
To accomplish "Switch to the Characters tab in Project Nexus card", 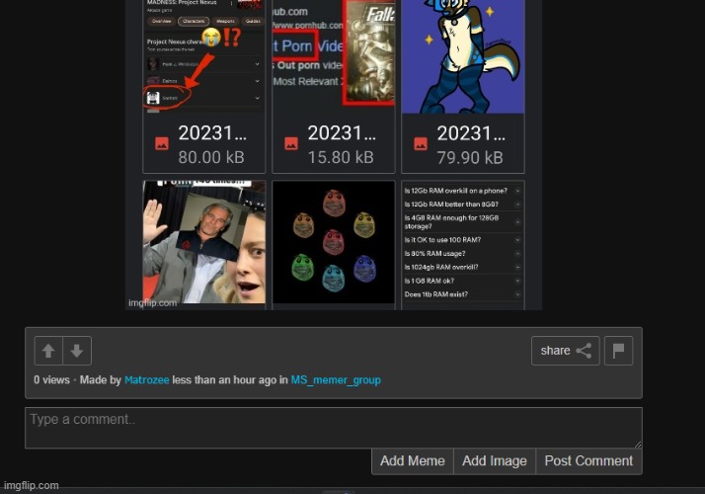I will click(194, 21).
